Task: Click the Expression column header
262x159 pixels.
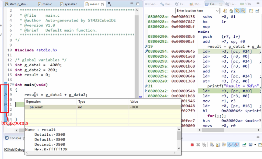Action: pyautogui.click(x=51, y=102)
